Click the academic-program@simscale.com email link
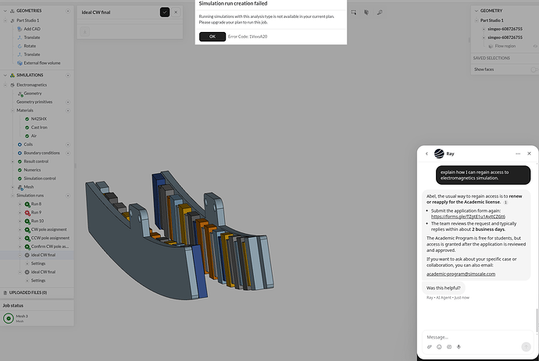This screenshot has height=361, width=539. point(461,274)
